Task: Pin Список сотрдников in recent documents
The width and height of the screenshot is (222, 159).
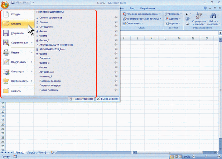Action: point(116,17)
